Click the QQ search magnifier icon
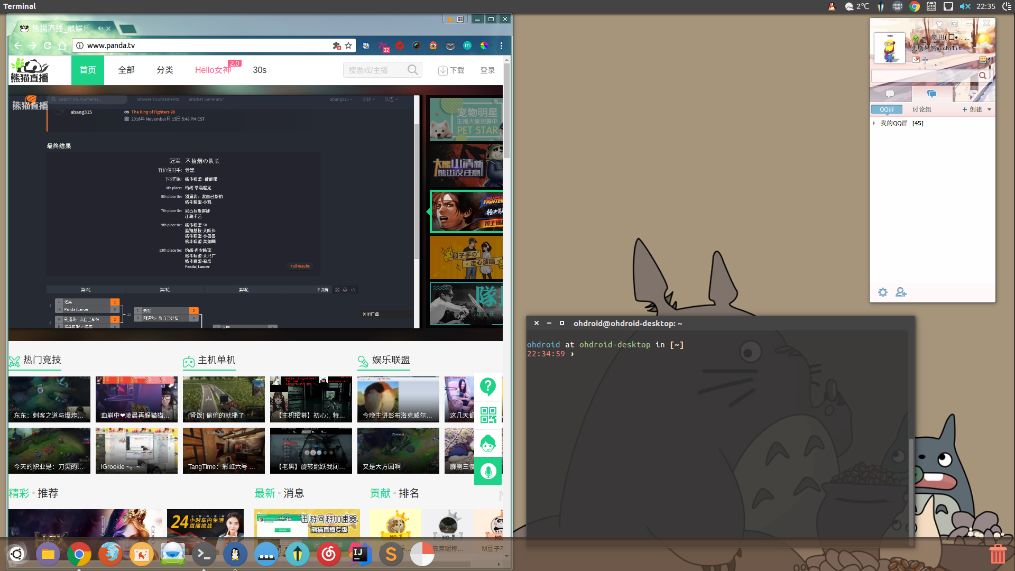 tap(983, 76)
